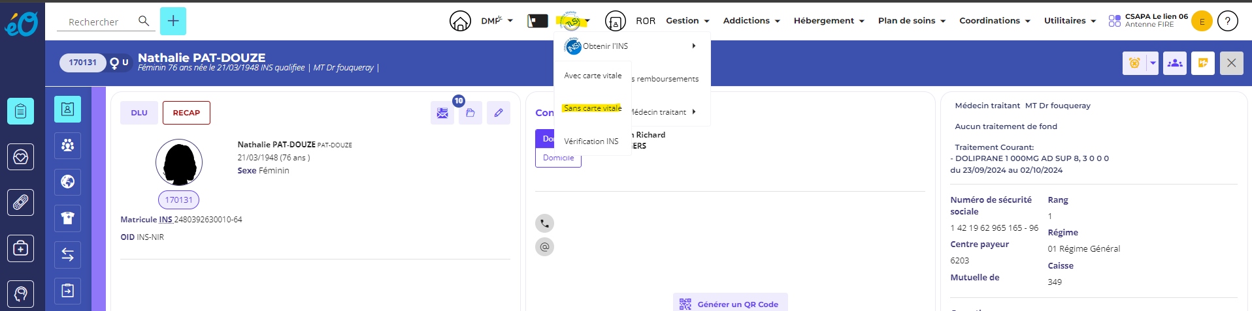This screenshot has height=311, width=1252.
Task: Open the group people icon in header
Action: (1175, 63)
